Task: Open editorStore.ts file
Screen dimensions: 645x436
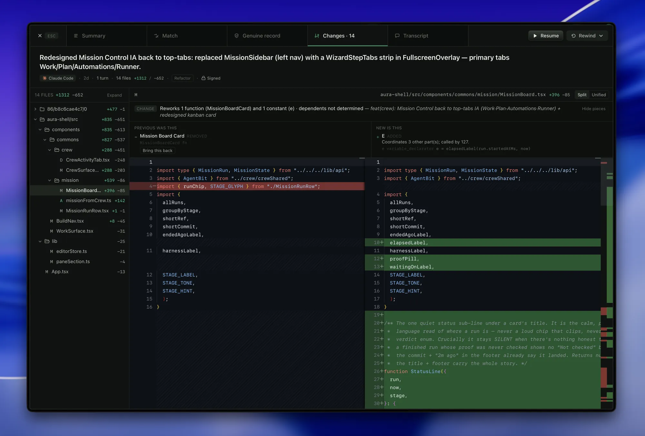Action: [x=79, y=251]
